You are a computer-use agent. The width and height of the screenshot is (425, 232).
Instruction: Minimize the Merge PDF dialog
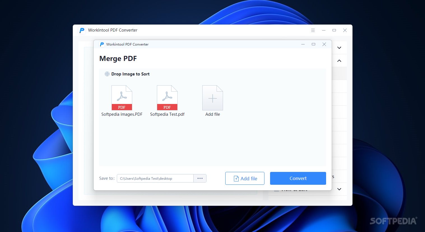[303, 44]
